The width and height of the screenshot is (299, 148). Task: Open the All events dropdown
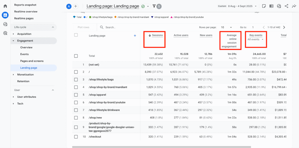[x=255, y=39]
